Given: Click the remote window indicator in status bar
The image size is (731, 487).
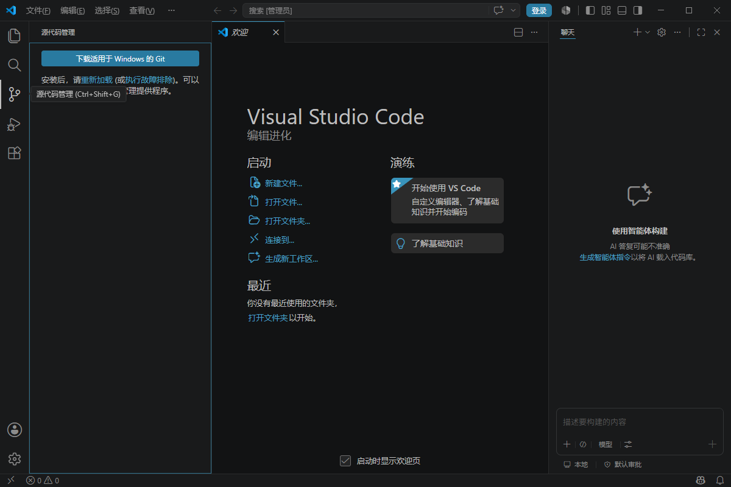Looking at the screenshot, I should 10,480.
